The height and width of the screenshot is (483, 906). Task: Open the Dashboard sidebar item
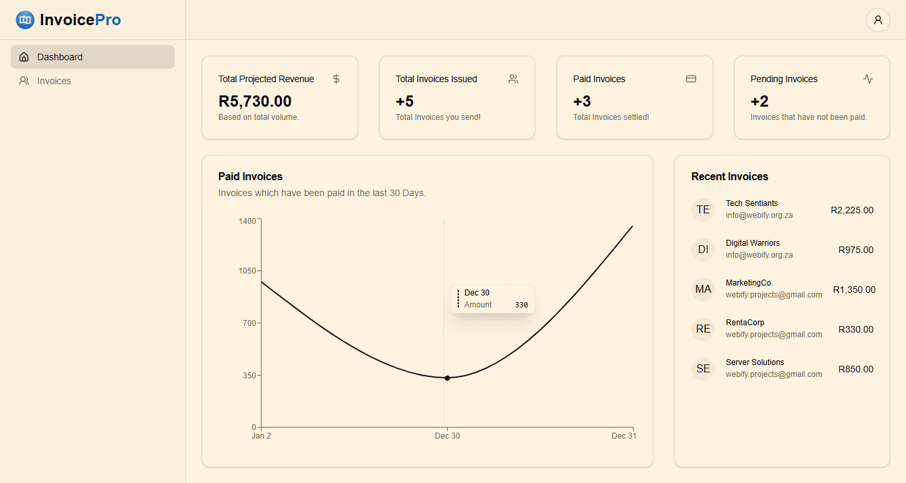click(92, 57)
